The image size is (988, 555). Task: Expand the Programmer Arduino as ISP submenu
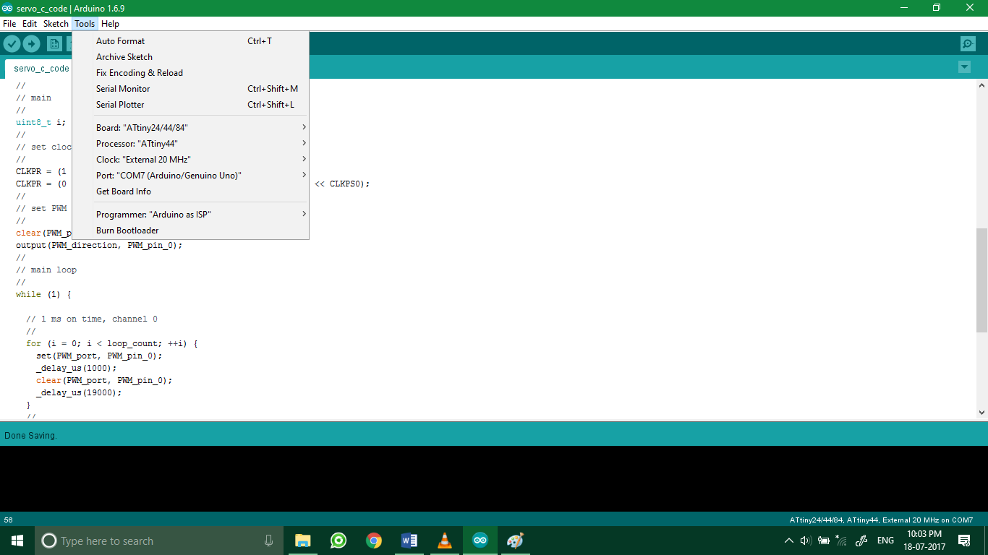point(191,215)
